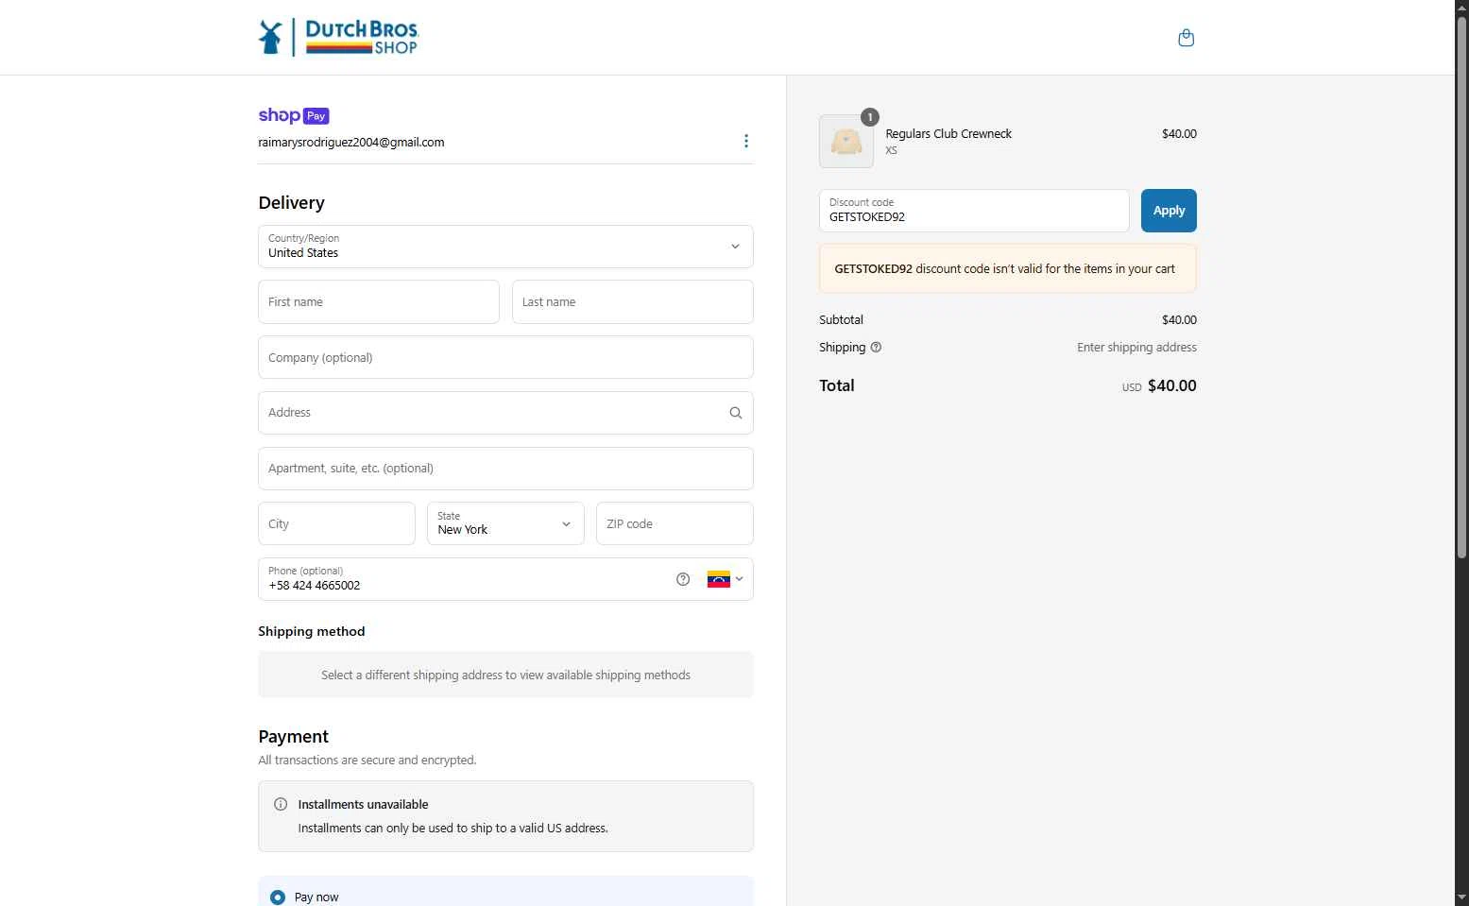This screenshot has height=906, width=1469.
Task: Click the Regulars Club Crewneck product name
Action: (x=948, y=134)
